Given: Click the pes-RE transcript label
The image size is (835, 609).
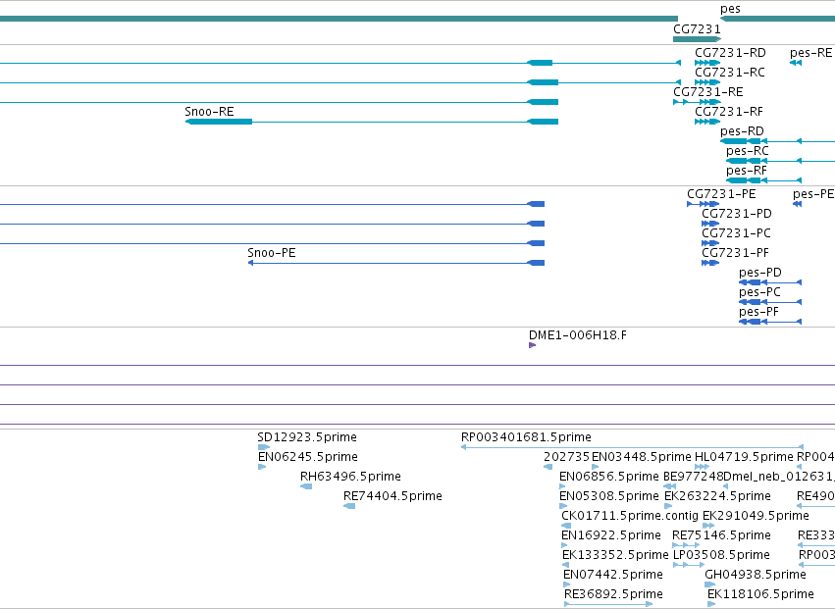Looking at the screenshot, I should click(x=810, y=53).
